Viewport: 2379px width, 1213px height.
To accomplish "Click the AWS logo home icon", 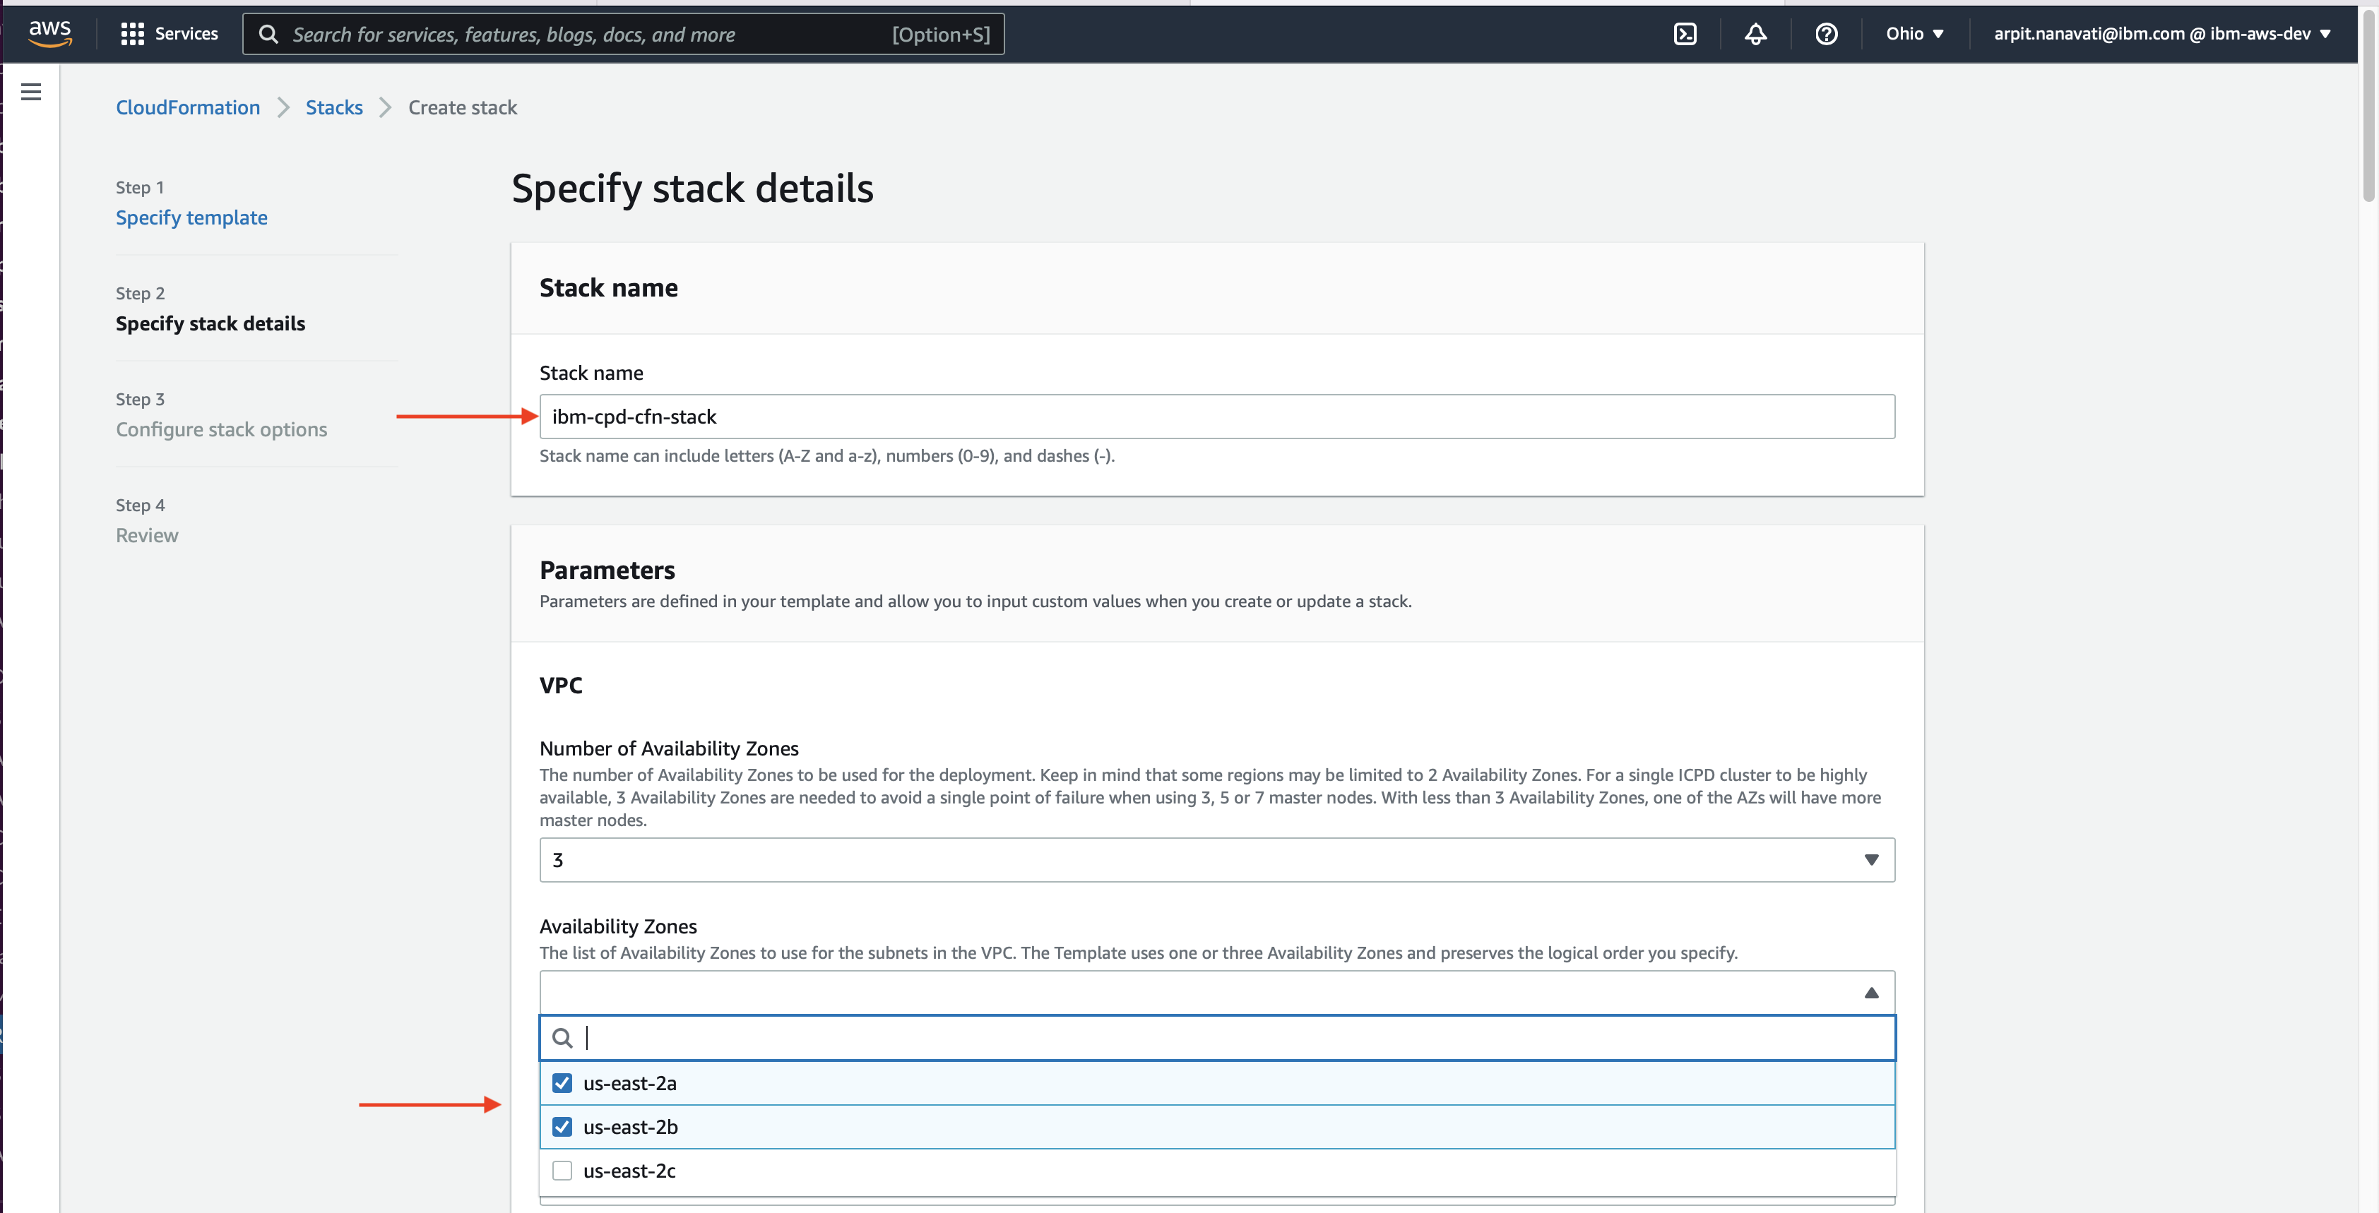I will pos(50,33).
